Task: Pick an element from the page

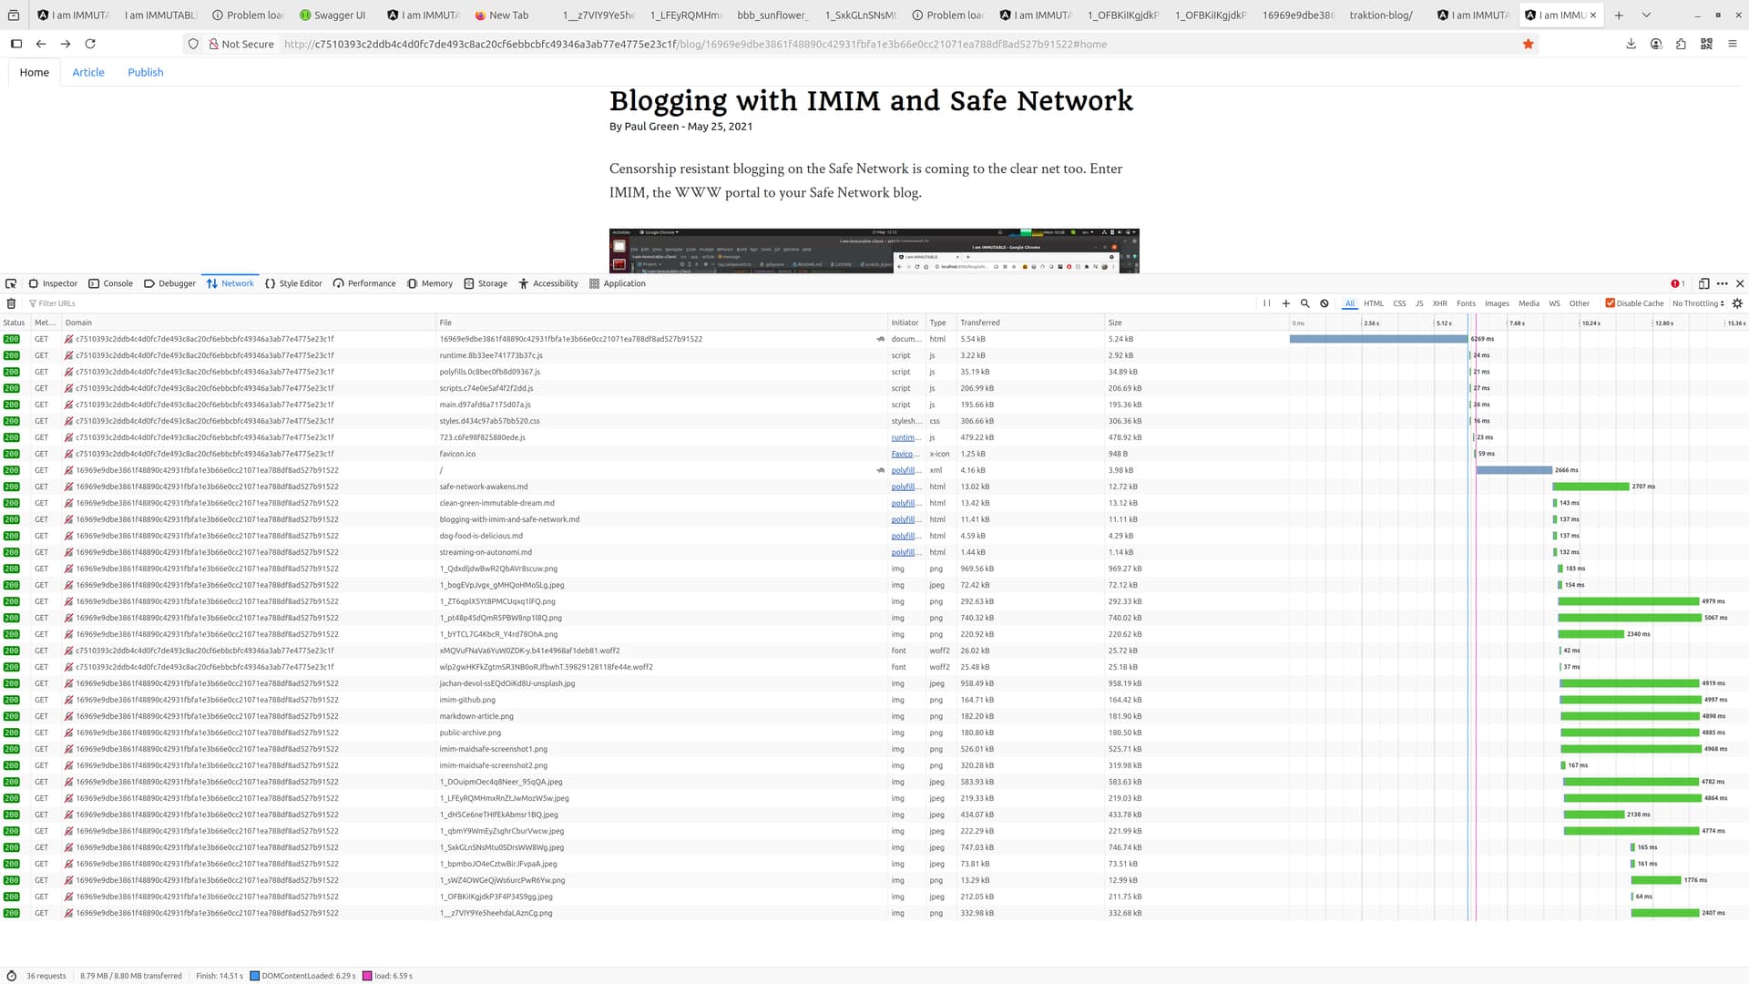Action: [11, 283]
